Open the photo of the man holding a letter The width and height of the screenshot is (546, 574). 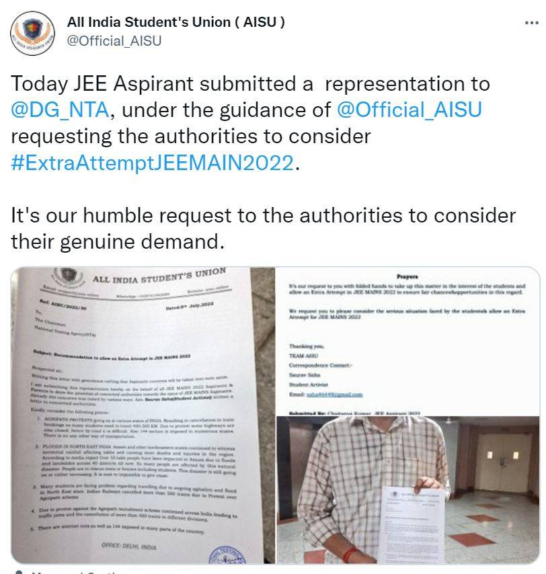408,490
